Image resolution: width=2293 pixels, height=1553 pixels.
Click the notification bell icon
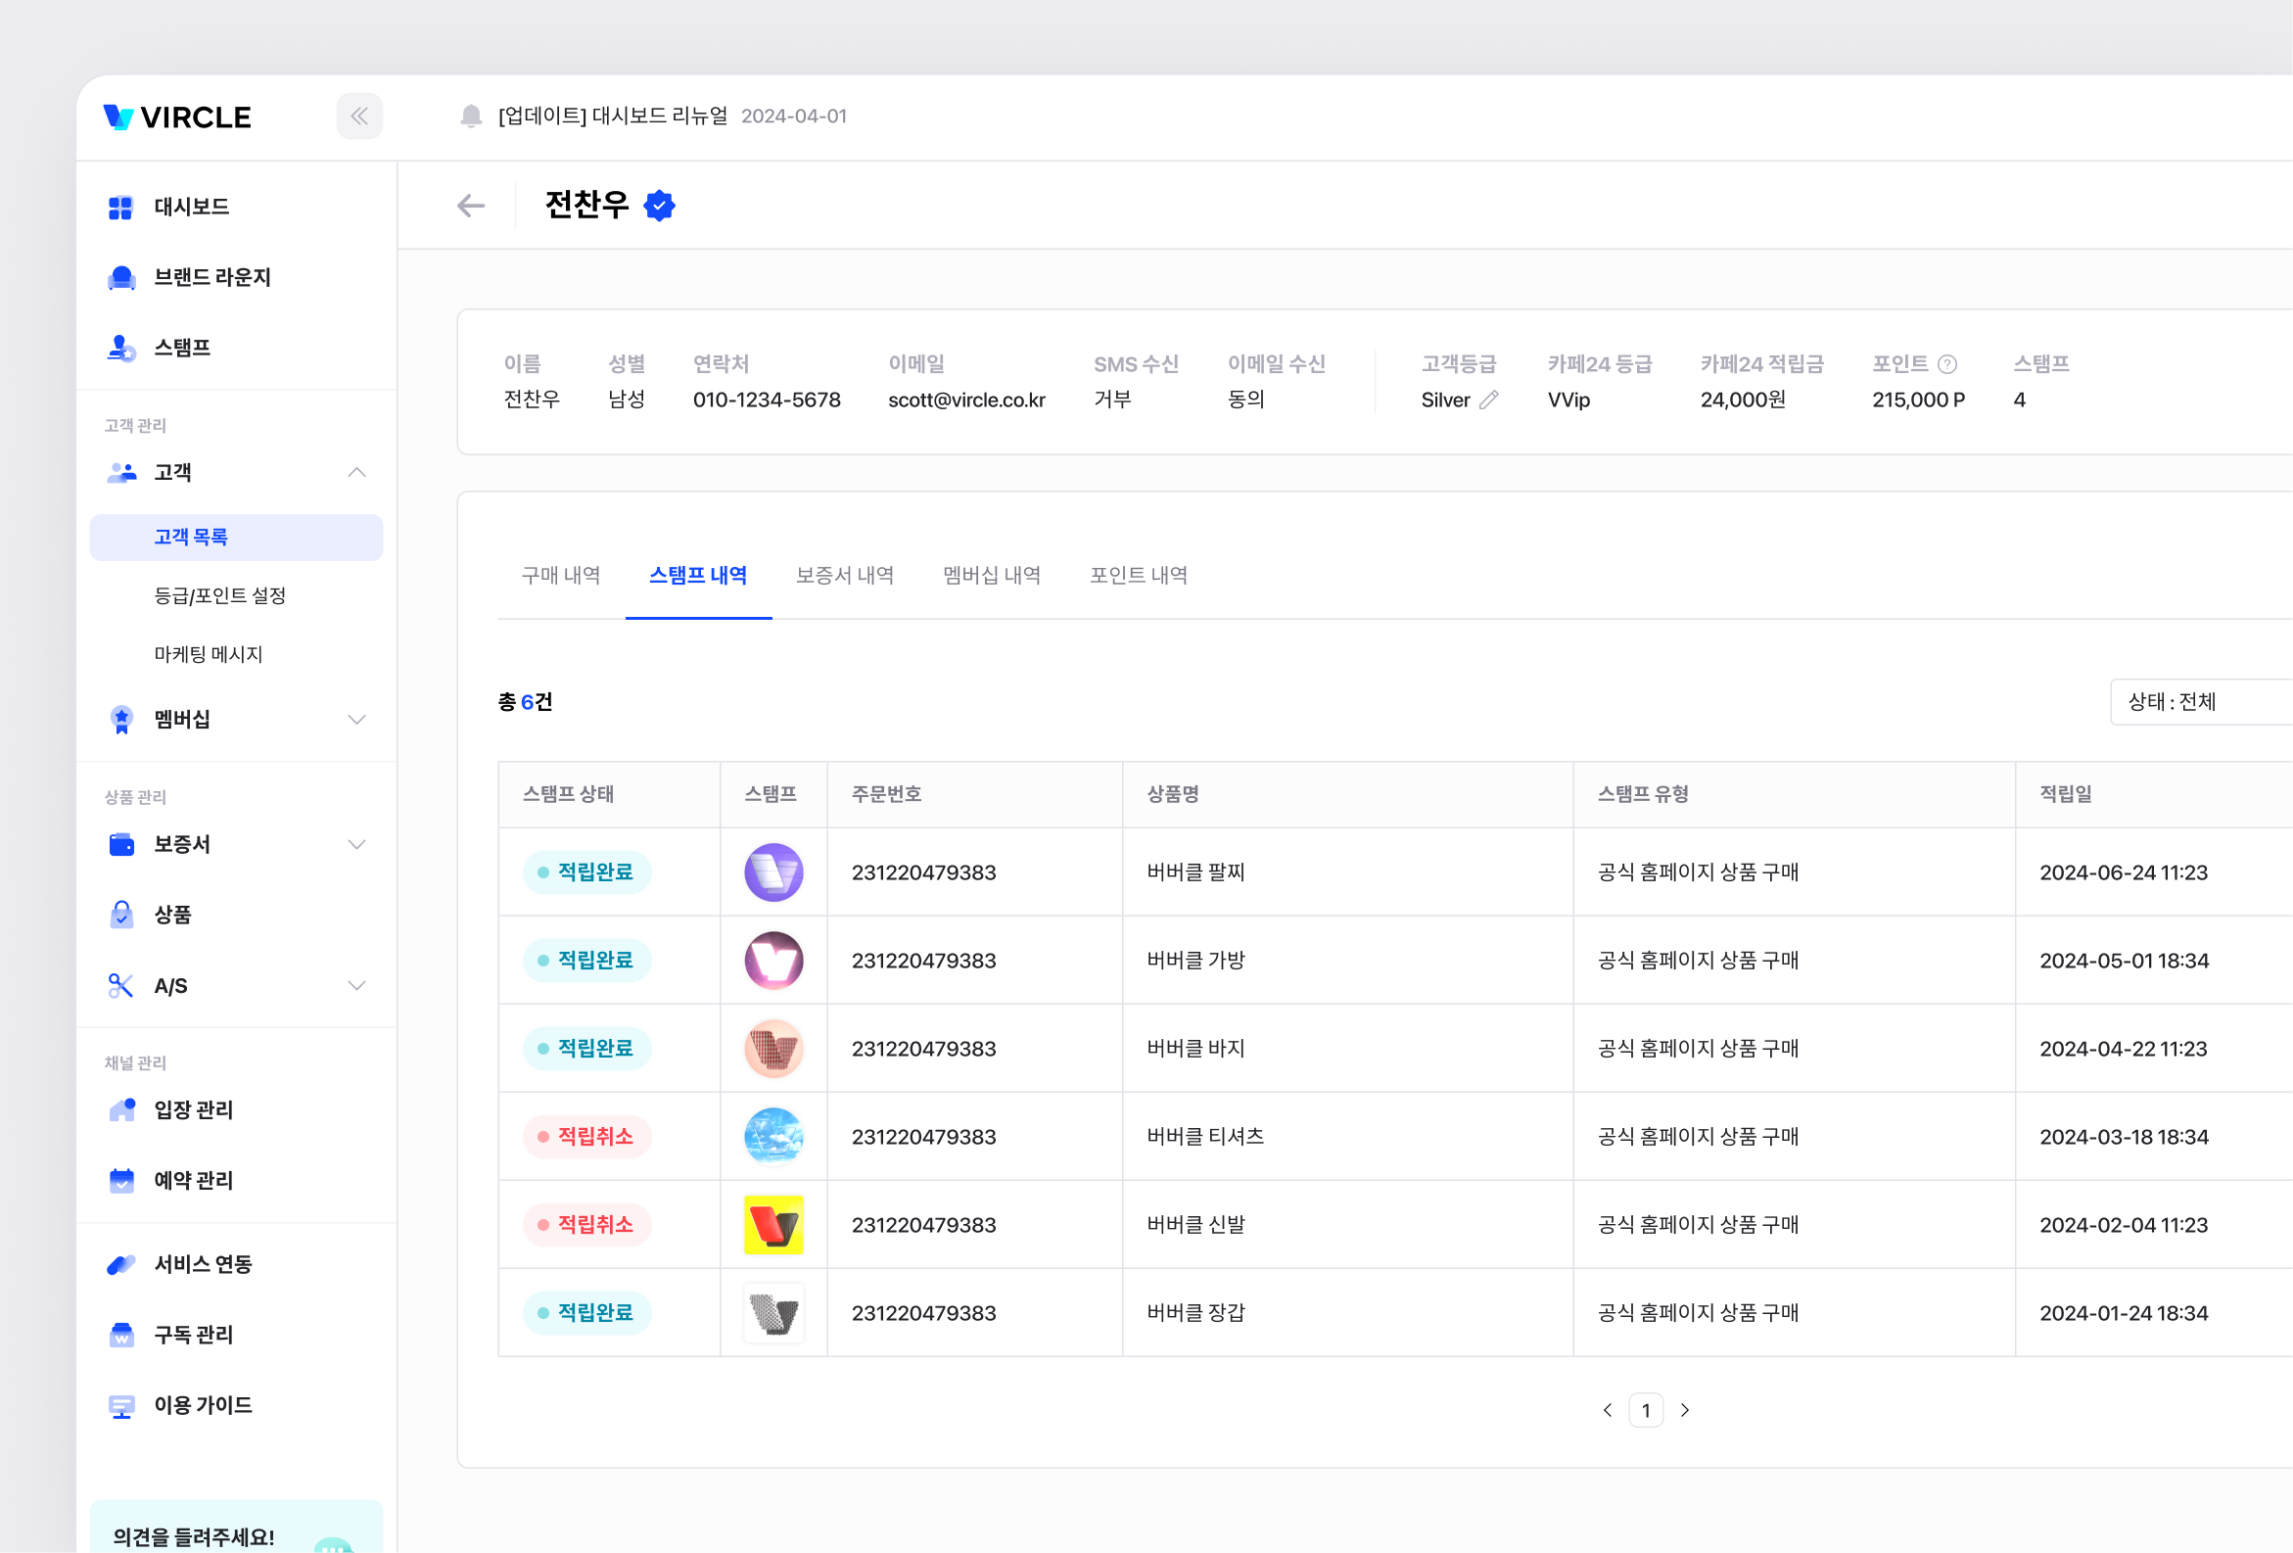pos(471,117)
